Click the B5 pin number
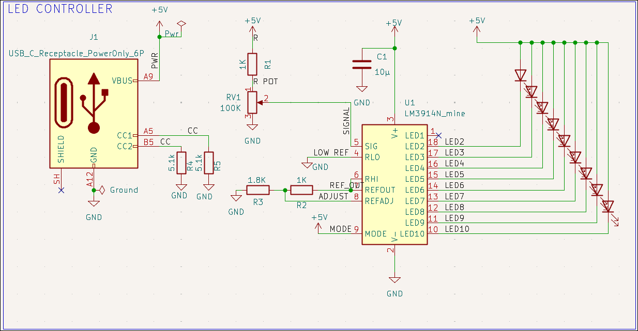The image size is (638, 331). 149,141
